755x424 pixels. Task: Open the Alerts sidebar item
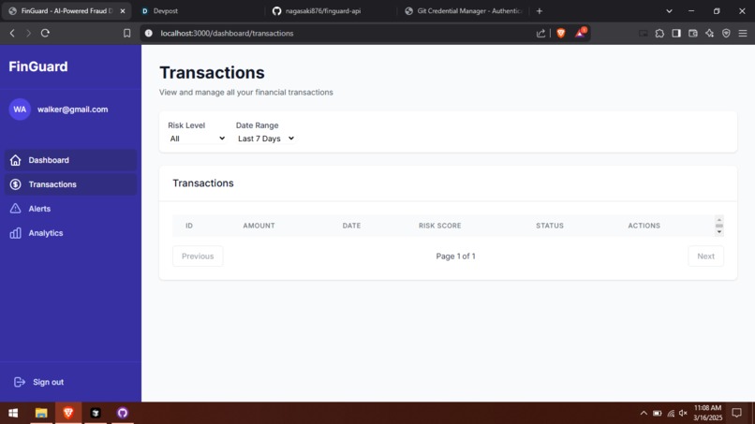71,209
